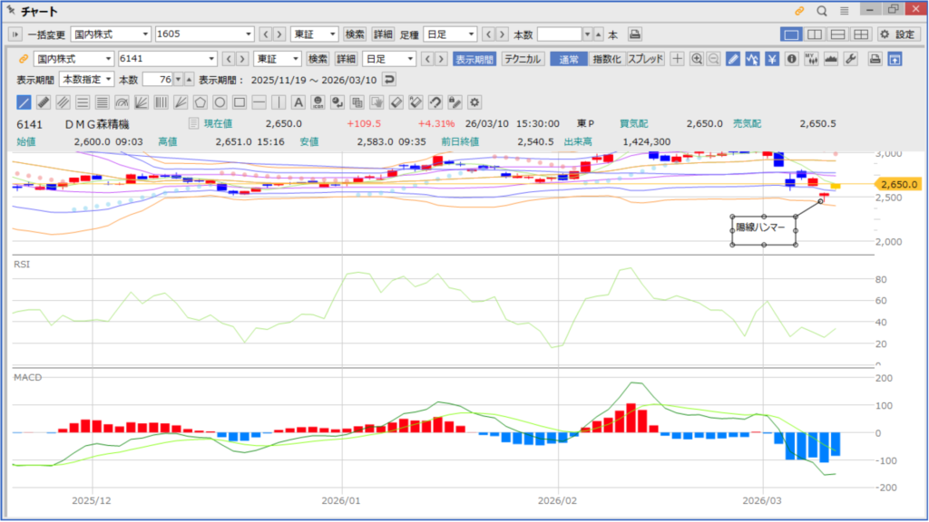Click the 陽線ハンマー annotation box on chart
Screen dimensions: 929x522
(763, 230)
